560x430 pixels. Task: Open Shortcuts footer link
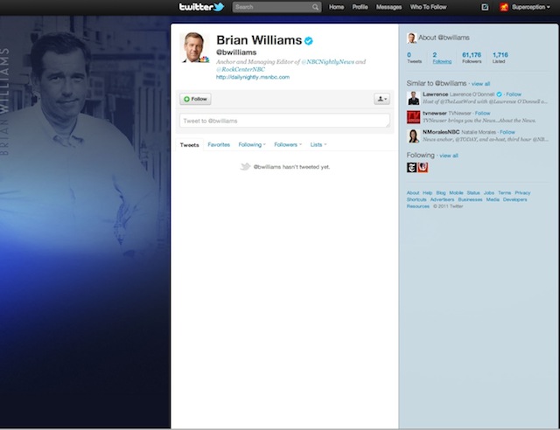pos(416,199)
